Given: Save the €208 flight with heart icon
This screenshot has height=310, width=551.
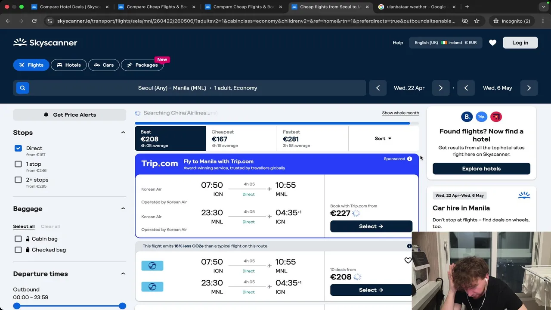Looking at the screenshot, I should click(408, 260).
